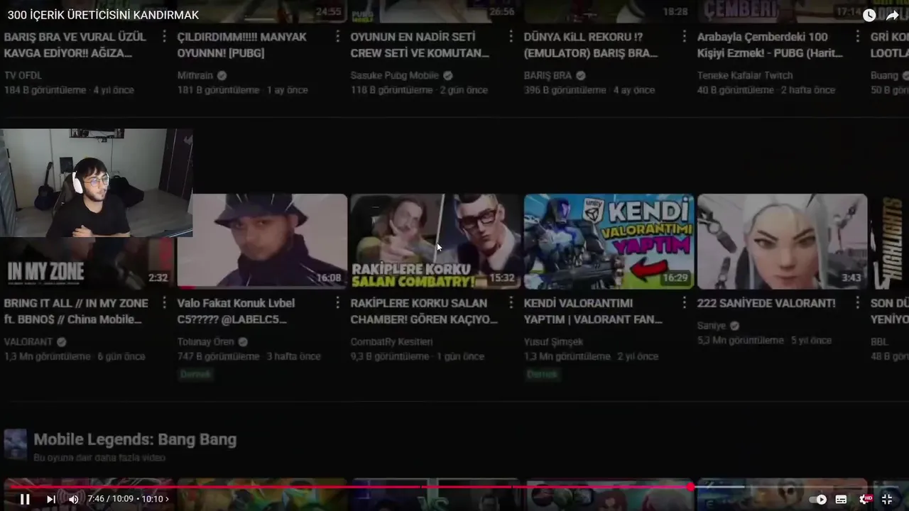Click channel name Yusuf Şimşek
This screenshot has width=909, height=511.
pyautogui.click(x=553, y=341)
